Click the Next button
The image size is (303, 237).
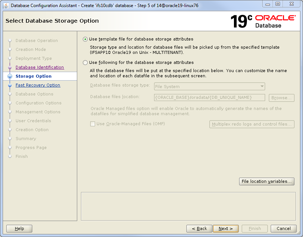[226, 228]
